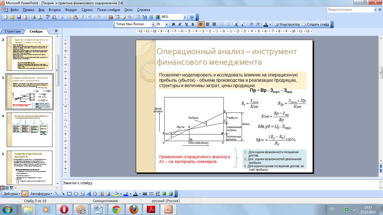This screenshot has width=383, height=215.
Task: Click the Save disk icon
Action: click(x=19, y=17)
